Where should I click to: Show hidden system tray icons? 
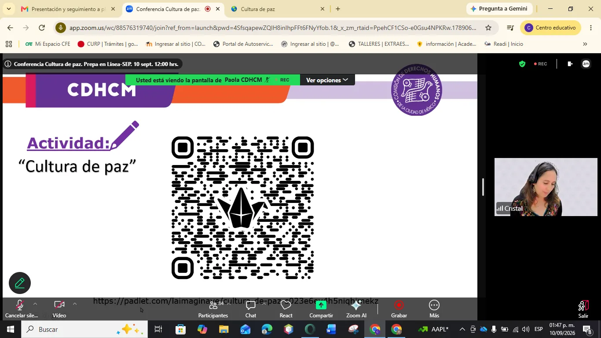[462, 329]
